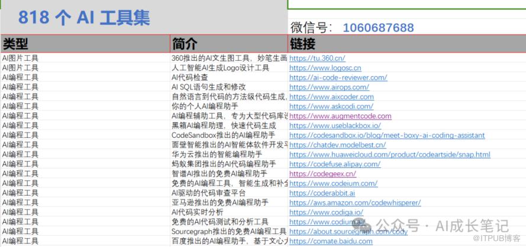Select the 亚马逊推出的免费AI编程助手 cell
This screenshot has height=247, width=526.
point(229,203)
